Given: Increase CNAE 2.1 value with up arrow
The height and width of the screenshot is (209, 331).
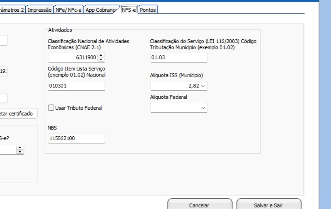Looking at the screenshot, I should [101, 56].
